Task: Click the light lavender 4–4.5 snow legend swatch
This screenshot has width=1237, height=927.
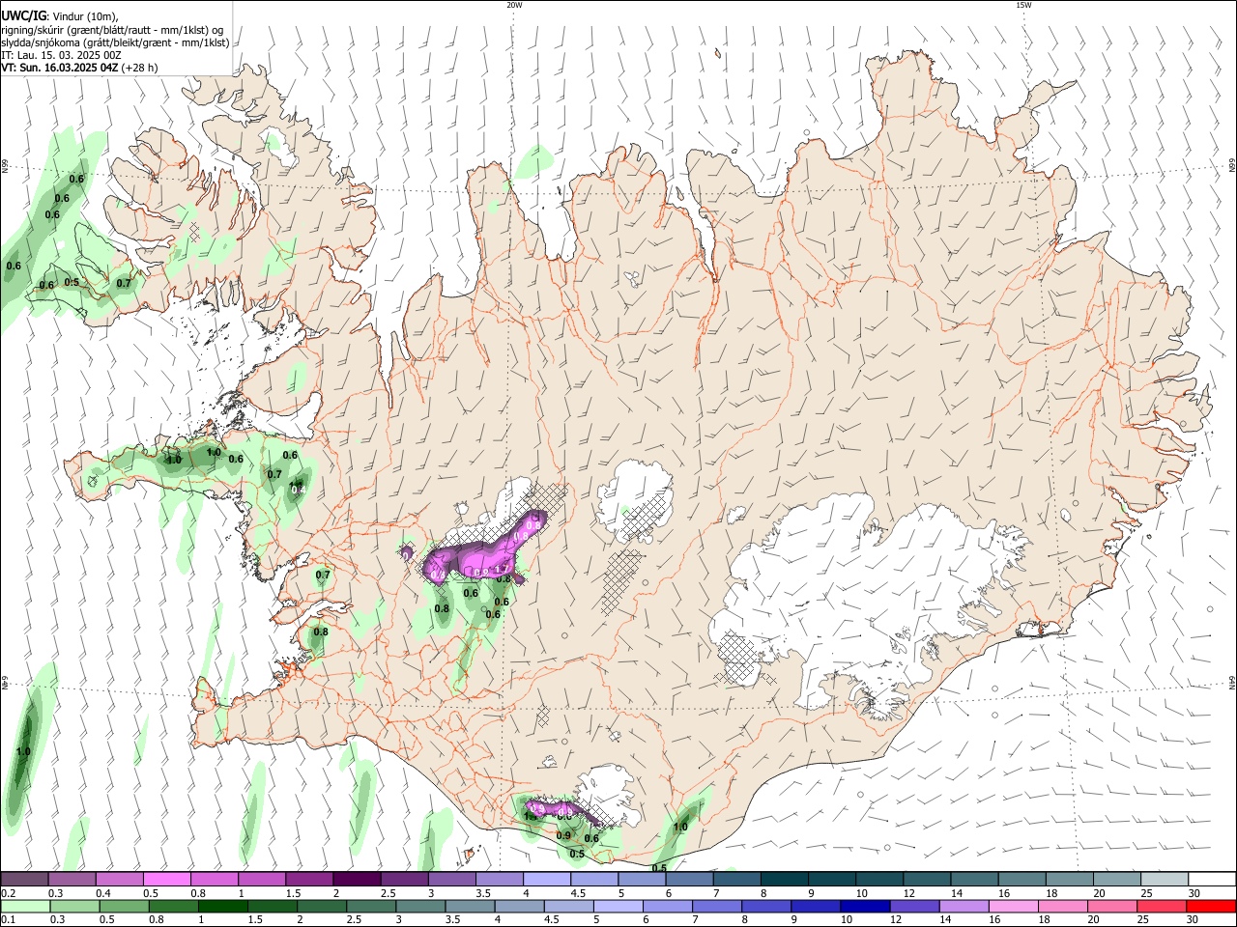Action: [x=545, y=880]
